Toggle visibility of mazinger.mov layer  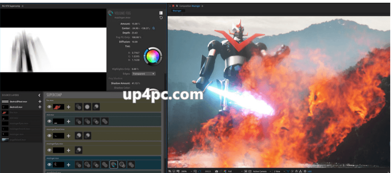(49, 164)
